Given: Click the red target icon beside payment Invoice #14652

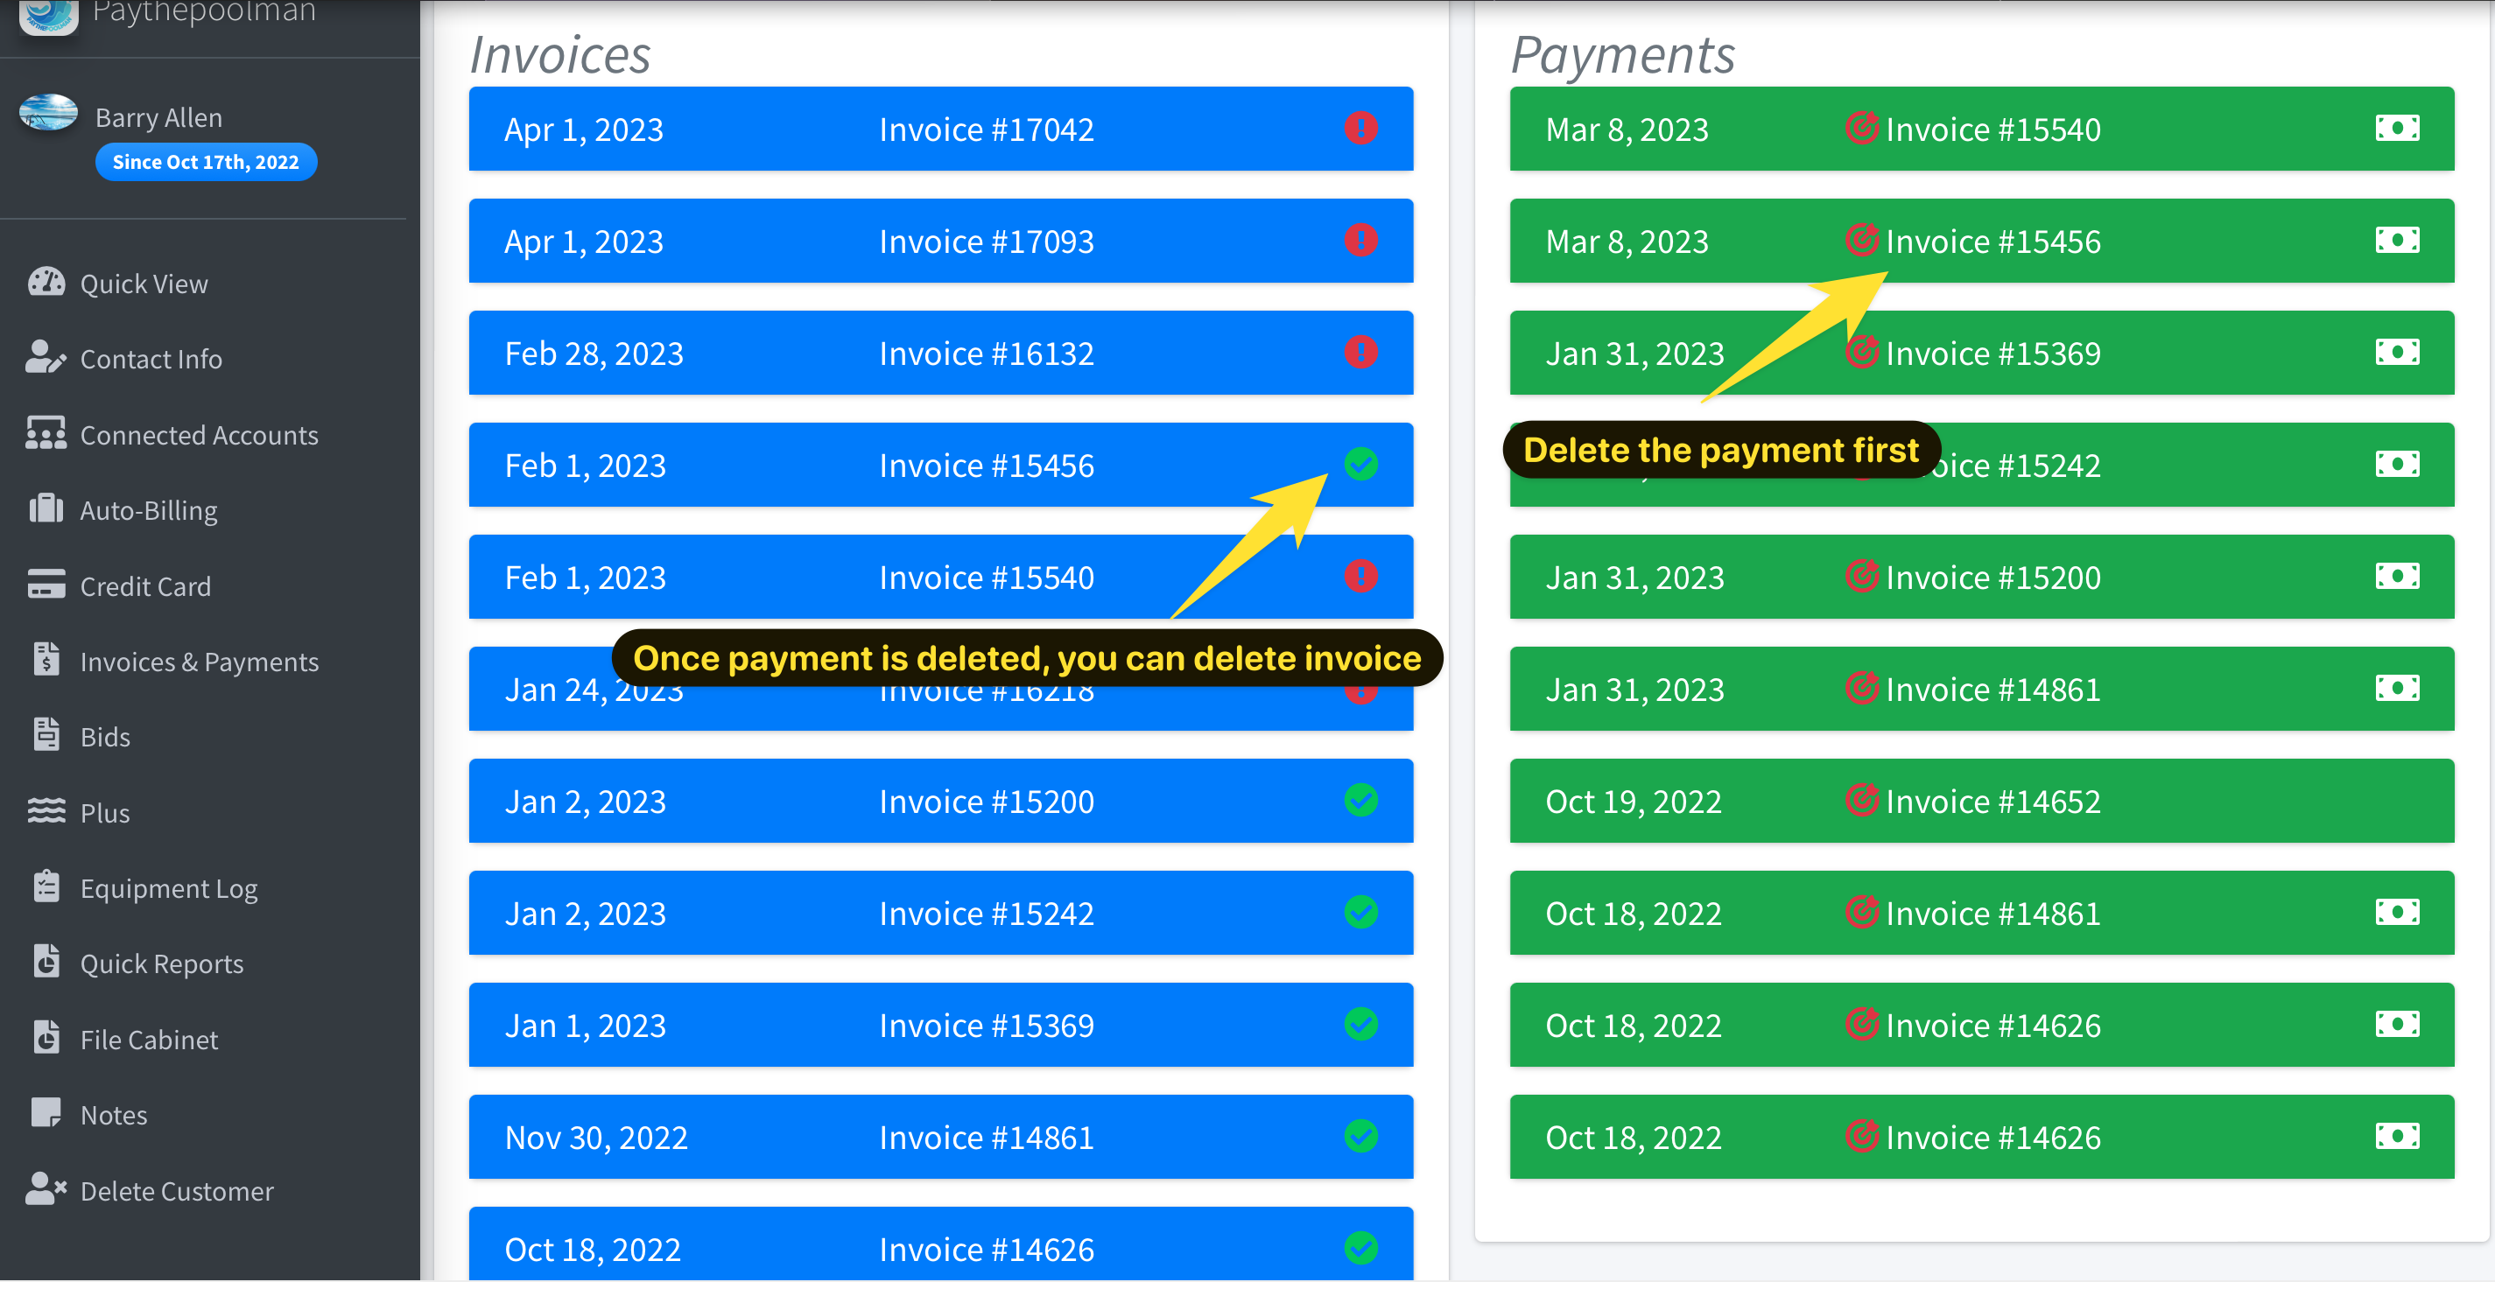Looking at the screenshot, I should [1860, 801].
